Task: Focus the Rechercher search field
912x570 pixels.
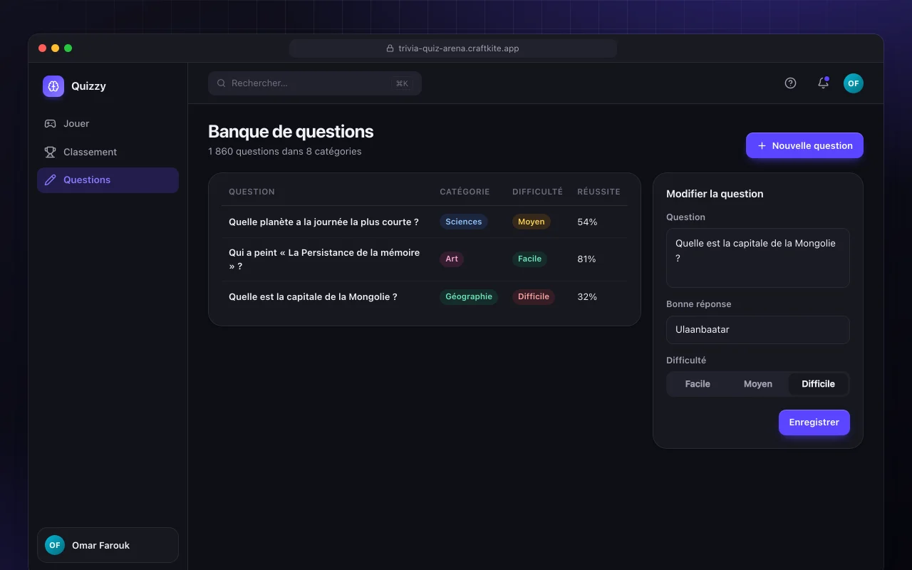Action: coord(315,83)
